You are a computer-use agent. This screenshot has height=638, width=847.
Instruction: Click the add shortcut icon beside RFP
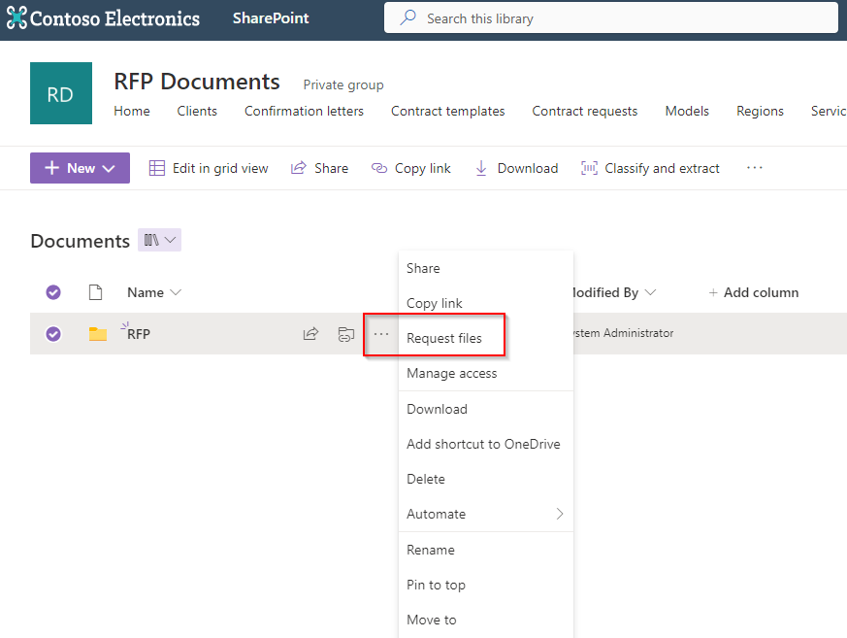click(x=345, y=334)
